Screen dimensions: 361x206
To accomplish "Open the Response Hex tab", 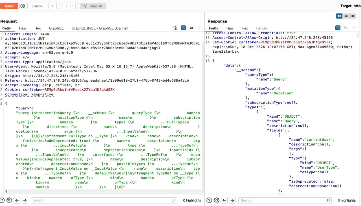I will pyautogui.click(x=245, y=28).
